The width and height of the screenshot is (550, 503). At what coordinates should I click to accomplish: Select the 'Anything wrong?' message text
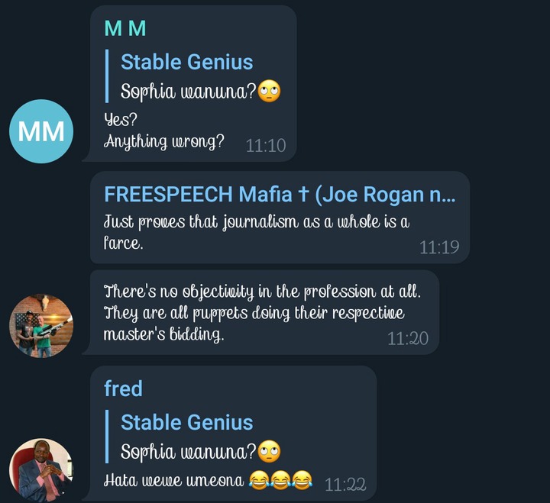163,142
